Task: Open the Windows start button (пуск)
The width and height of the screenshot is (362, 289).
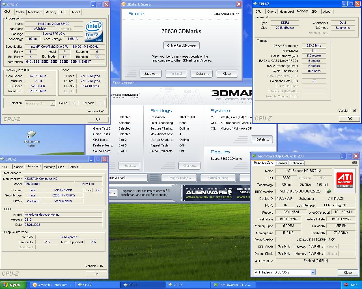Action: point(14,285)
